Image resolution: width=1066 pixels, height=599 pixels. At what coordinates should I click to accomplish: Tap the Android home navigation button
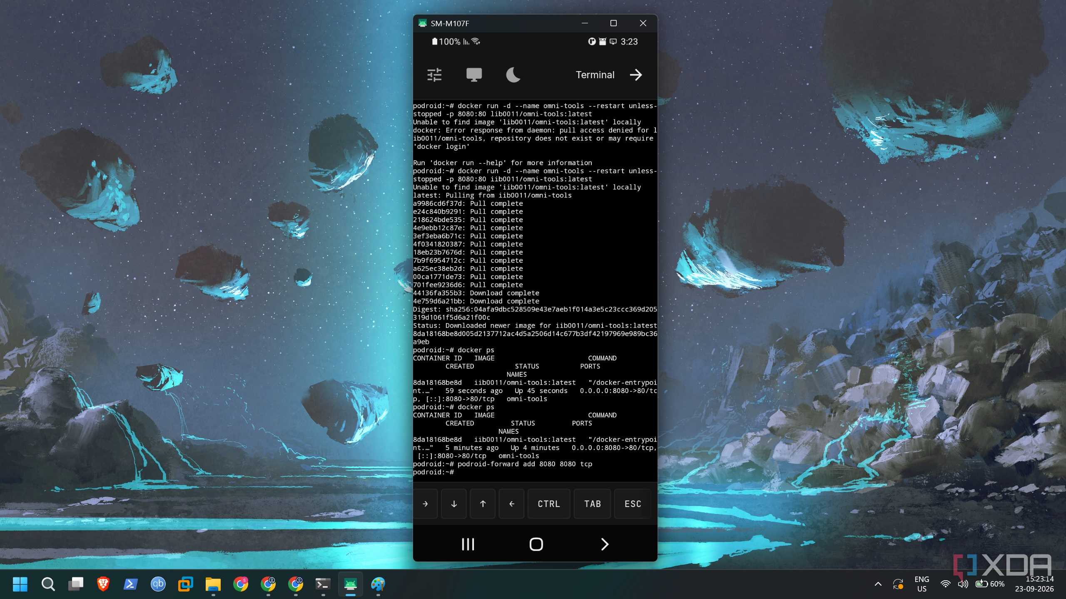[536, 544]
